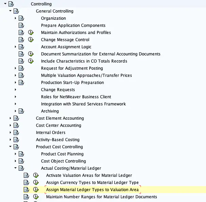
Task: Expand the Cost Element Accounting node
Action: click(x=11, y=118)
